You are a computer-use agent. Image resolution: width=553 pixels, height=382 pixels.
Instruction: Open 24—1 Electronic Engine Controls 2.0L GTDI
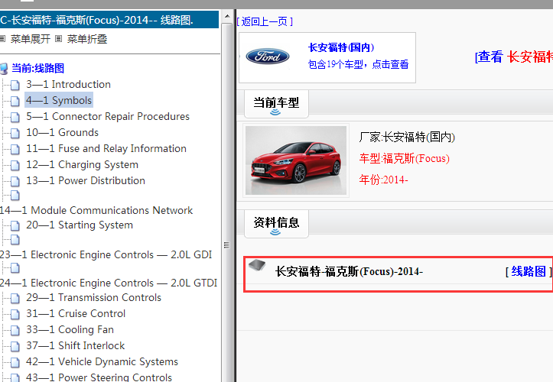click(x=109, y=283)
